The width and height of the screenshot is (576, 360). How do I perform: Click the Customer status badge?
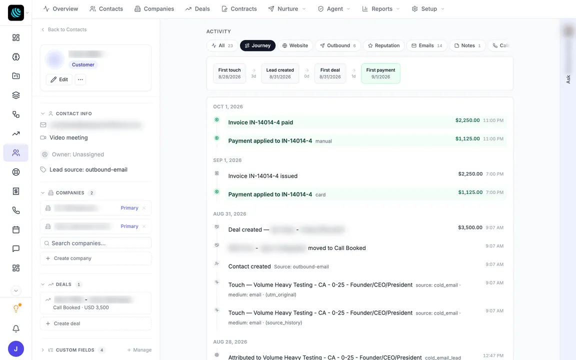(x=83, y=64)
